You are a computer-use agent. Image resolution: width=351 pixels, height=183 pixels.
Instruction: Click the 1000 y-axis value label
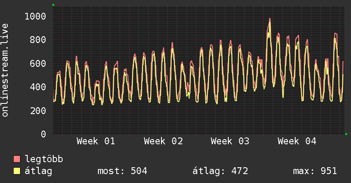[x=35, y=17]
